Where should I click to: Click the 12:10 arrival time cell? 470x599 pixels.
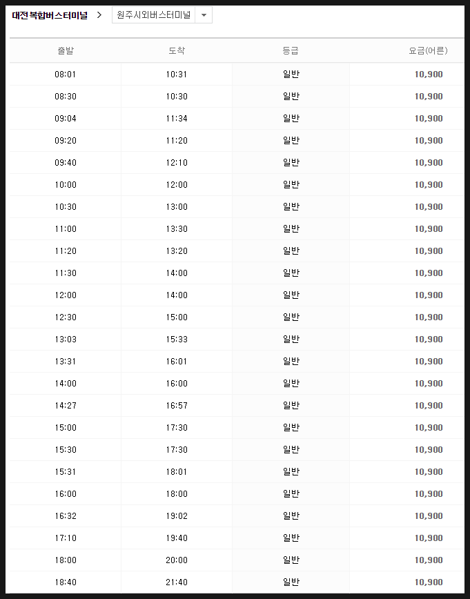(x=177, y=163)
